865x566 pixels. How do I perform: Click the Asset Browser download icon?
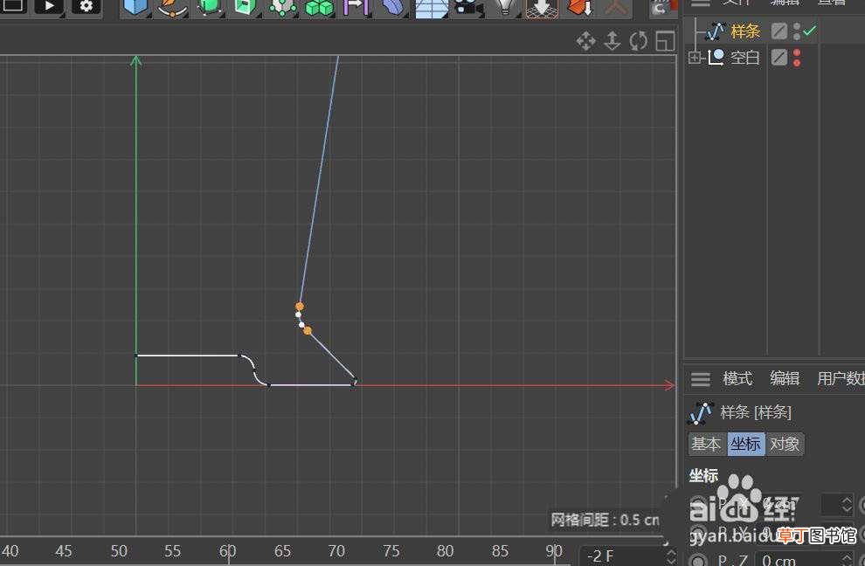point(541,8)
